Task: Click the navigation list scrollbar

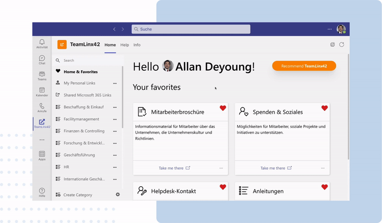Action: 123,97
